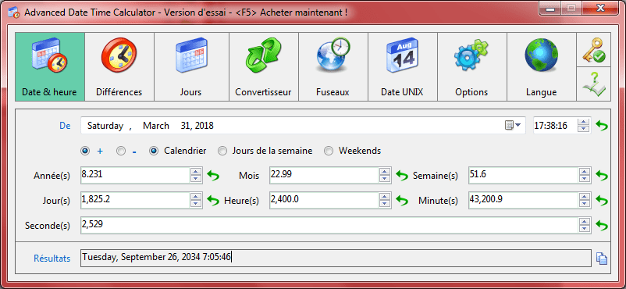The width and height of the screenshot is (626, 289).
Task: Click the app icon in title bar
Action: point(14,12)
